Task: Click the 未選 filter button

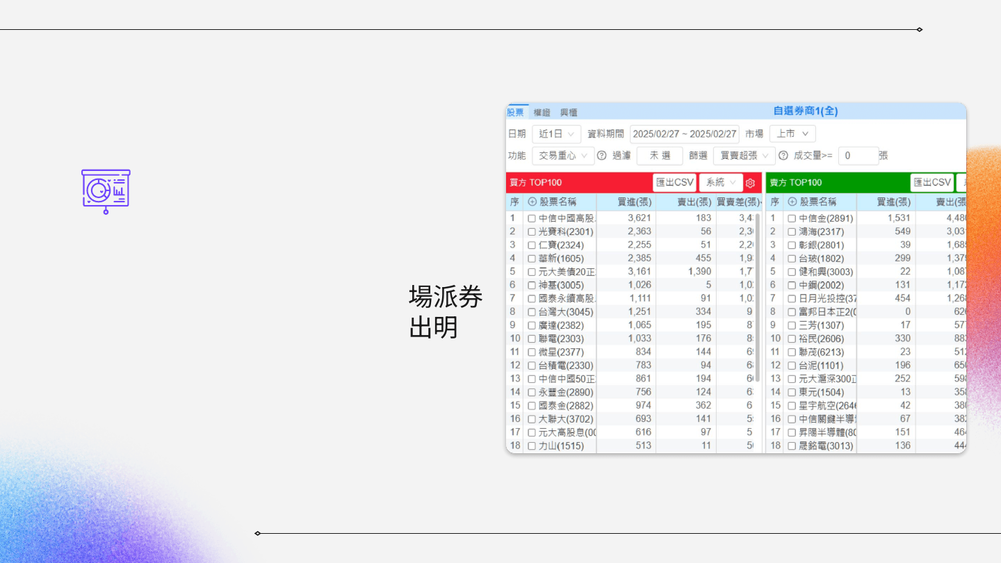Action: tap(660, 156)
